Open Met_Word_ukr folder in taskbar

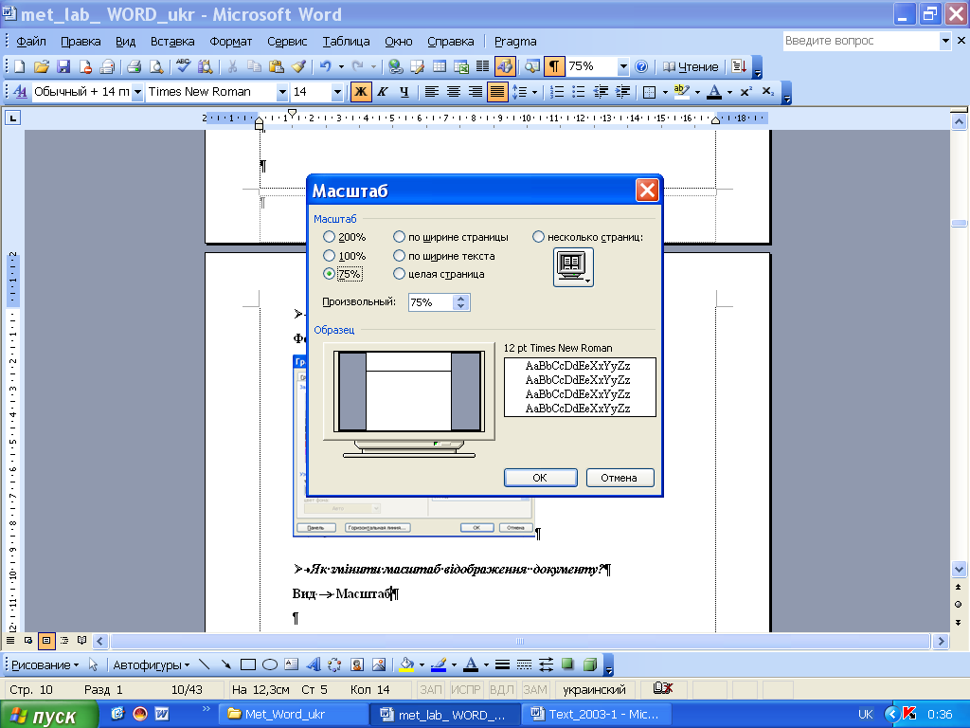coord(294,715)
